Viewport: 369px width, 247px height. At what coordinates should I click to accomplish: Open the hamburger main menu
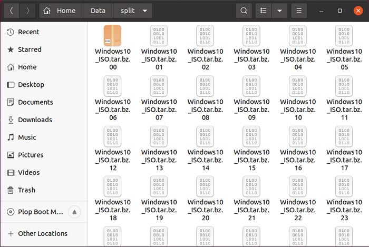tap(299, 11)
